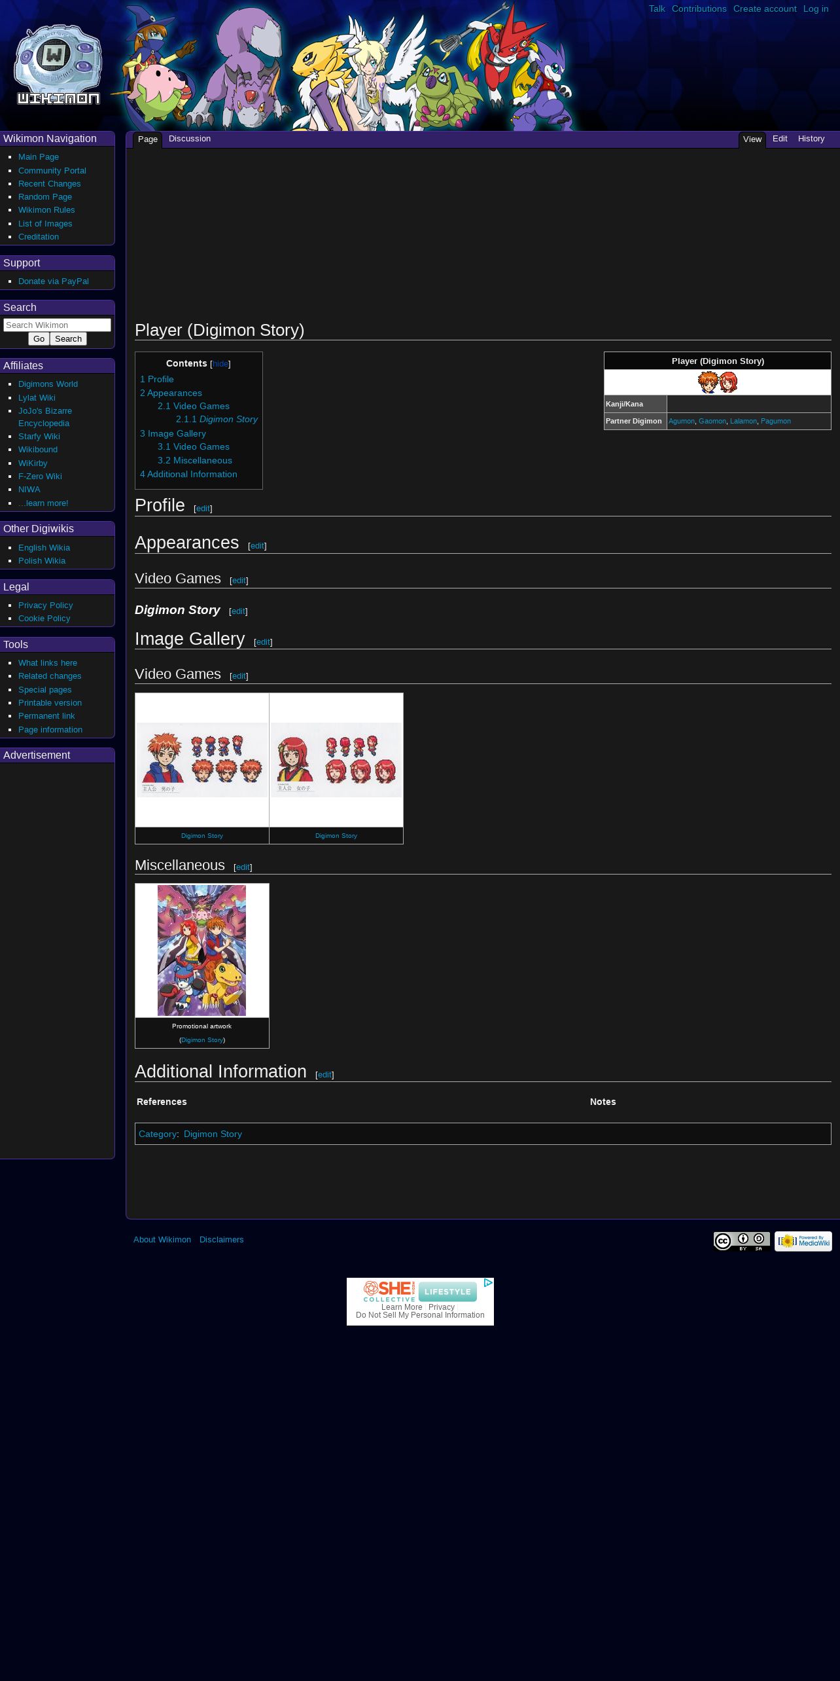The height and width of the screenshot is (1681, 840).
Task: Open Creditation link
Action: coord(39,237)
